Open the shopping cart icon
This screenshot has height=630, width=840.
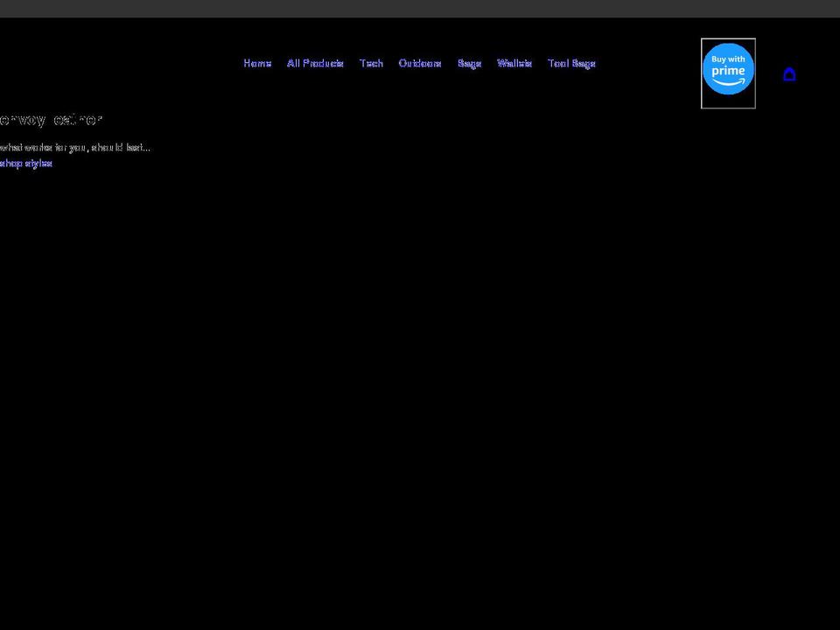pyautogui.click(x=789, y=73)
